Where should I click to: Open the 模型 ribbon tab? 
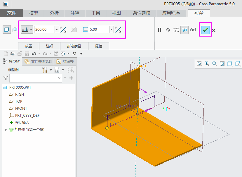coord(34,13)
